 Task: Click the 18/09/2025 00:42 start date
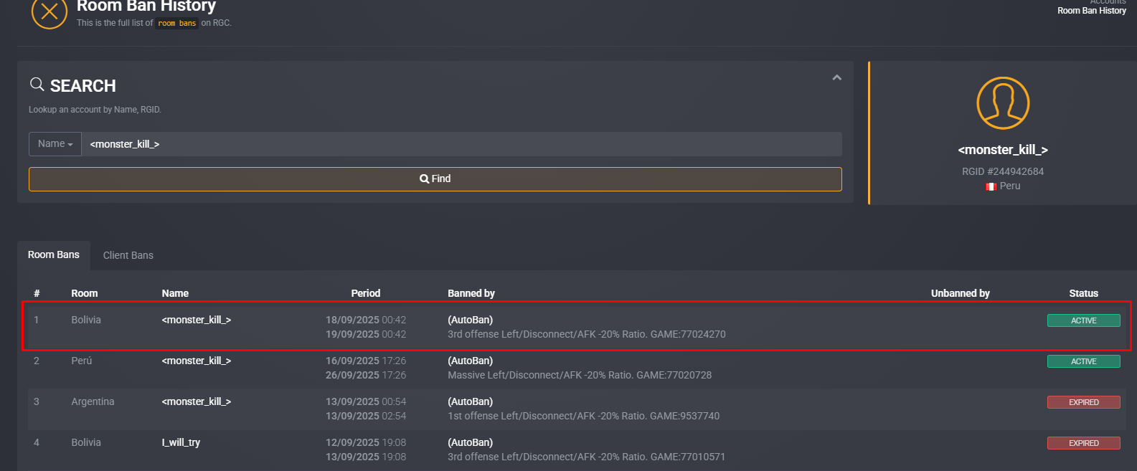pyautogui.click(x=366, y=320)
